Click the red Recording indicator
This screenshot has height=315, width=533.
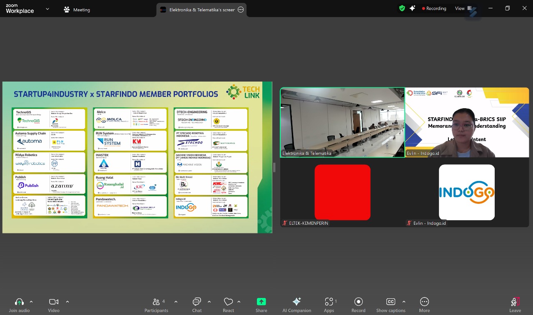[x=434, y=8]
